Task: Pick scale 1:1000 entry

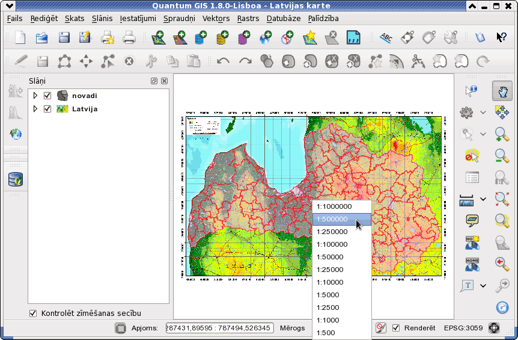Action: point(341,320)
